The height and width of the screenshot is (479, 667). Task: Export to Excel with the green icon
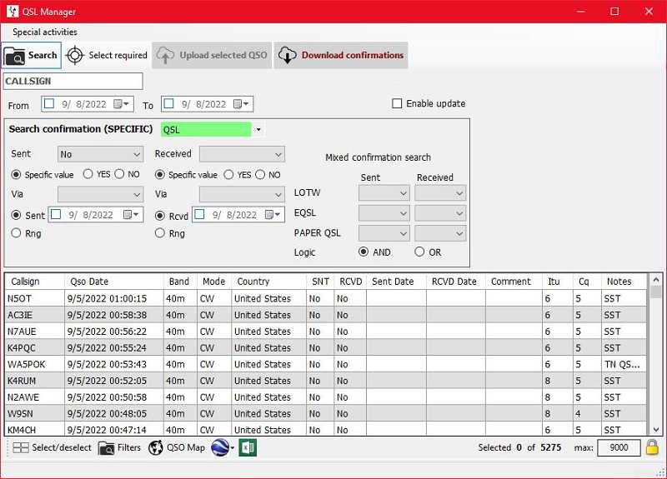[248, 447]
